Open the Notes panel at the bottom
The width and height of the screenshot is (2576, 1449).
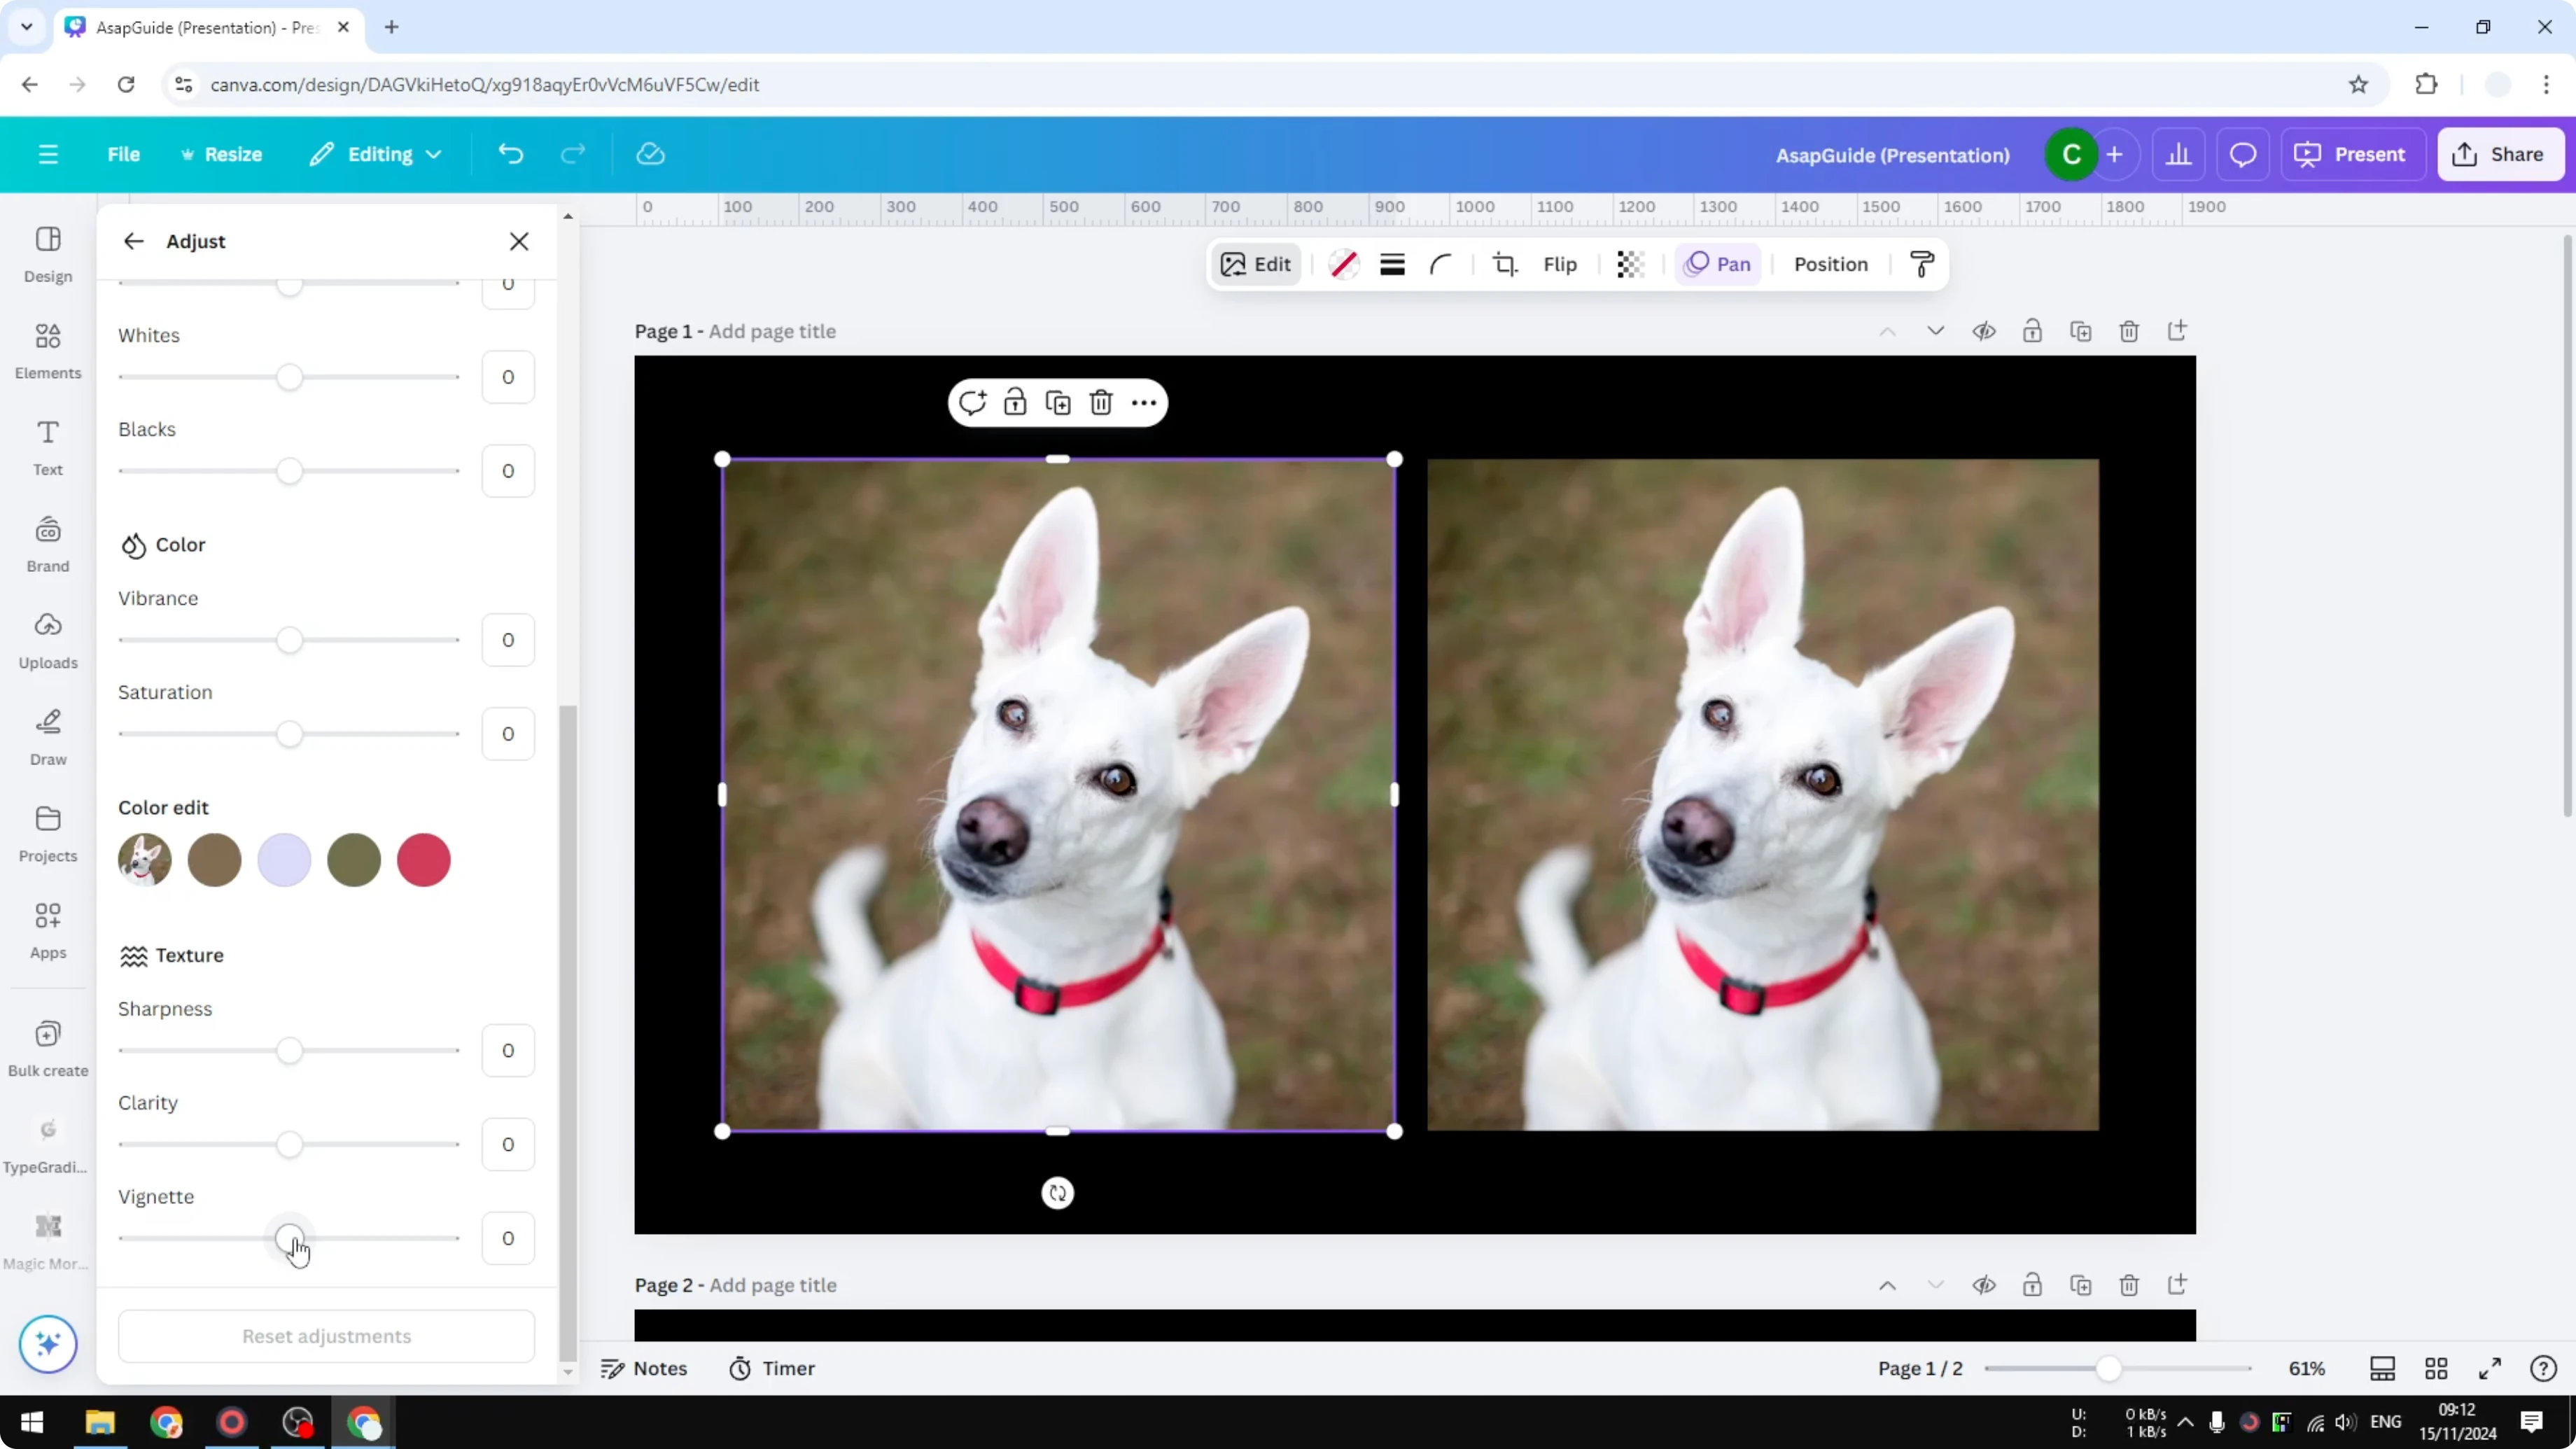(x=644, y=1368)
